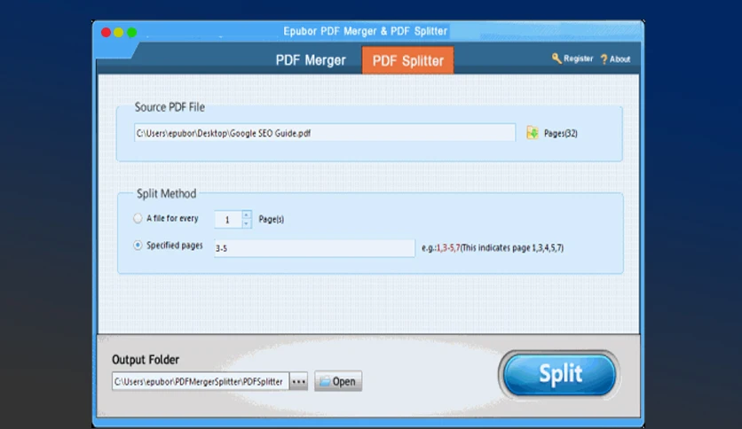Click the specified pages field showing 3-5
742x429 pixels.
pyautogui.click(x=315, y=248)
